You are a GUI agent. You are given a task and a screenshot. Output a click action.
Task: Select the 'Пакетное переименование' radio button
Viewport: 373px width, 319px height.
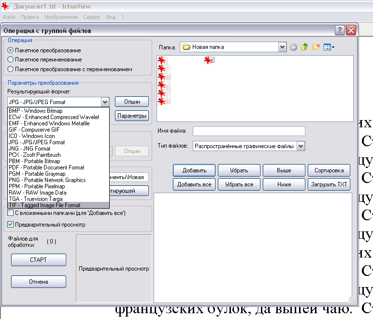point(11,60)
